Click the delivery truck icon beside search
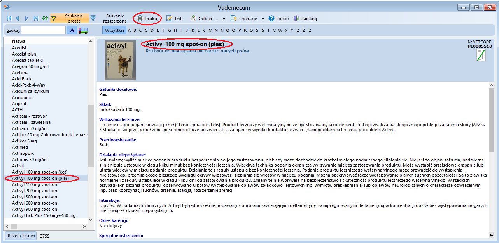This screenshot has width=499, height=243. (x=83, y=30)
